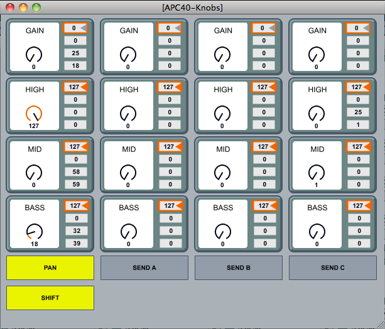Click orange triangle in second-column MID 127 box
385x329 pixels.
(178, 147)
